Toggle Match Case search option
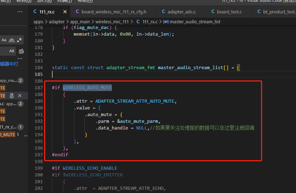 coord(4,40)
